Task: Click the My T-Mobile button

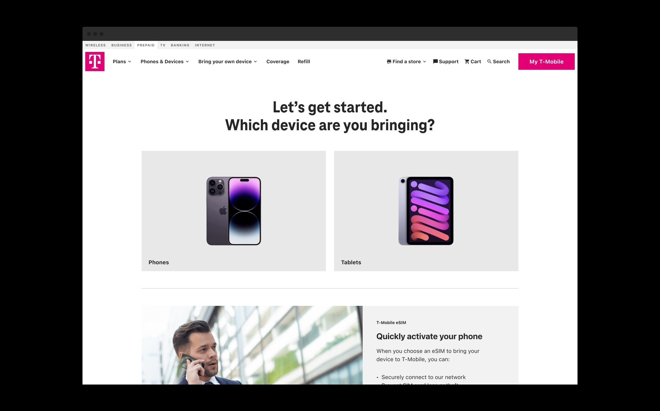Action: pos(547,62)
